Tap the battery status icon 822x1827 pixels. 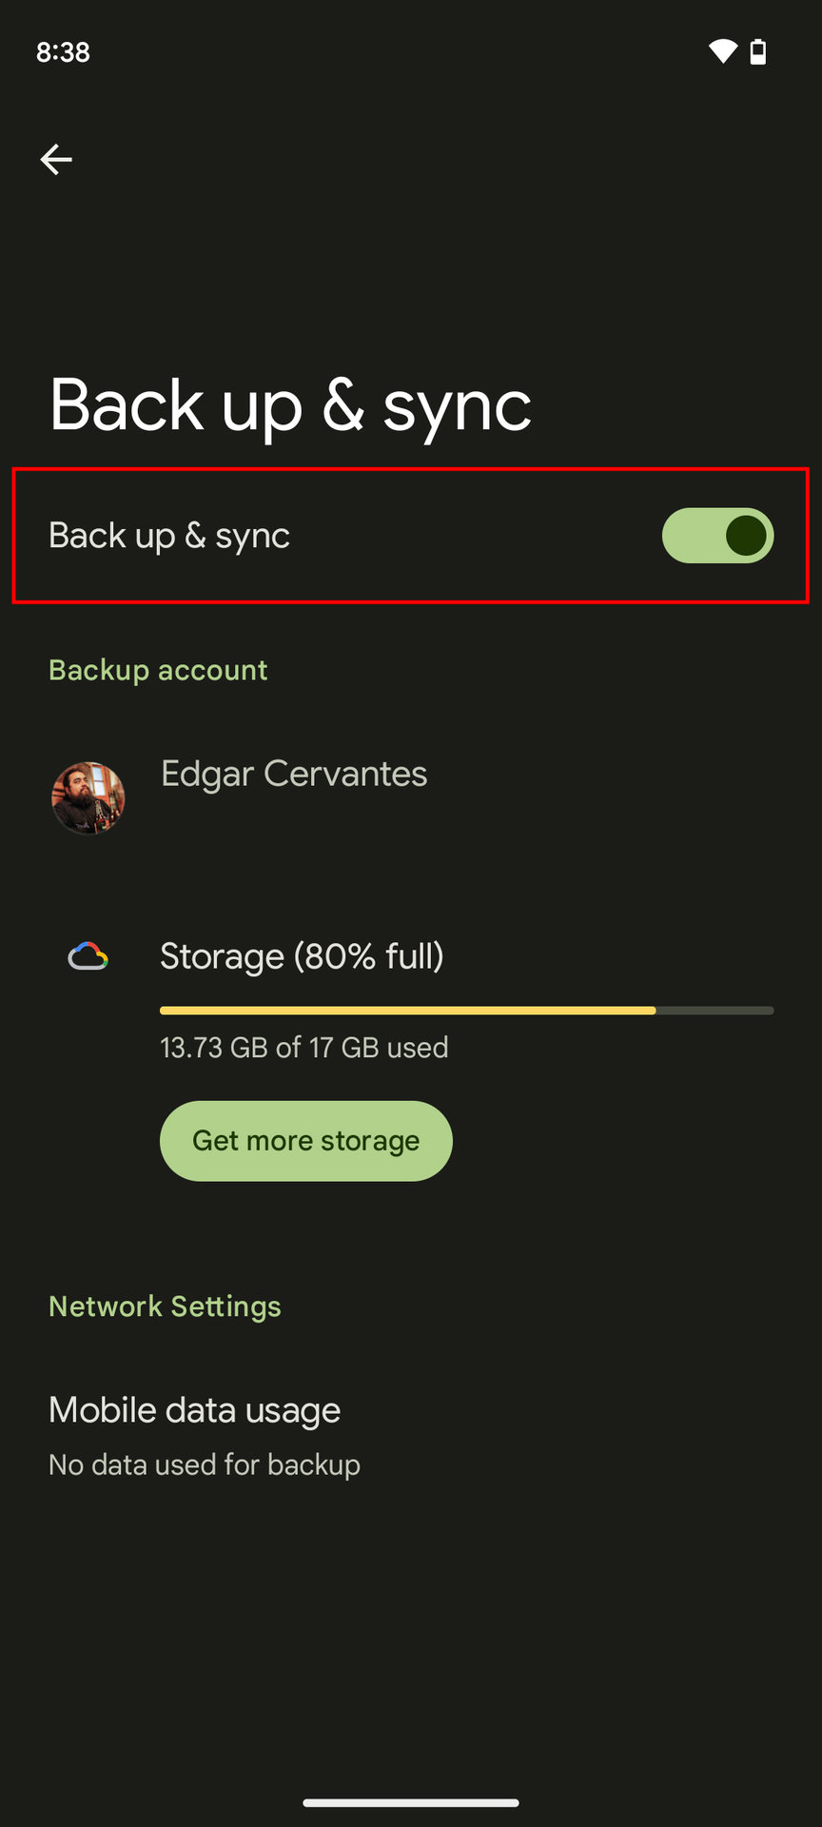(x=758, y=51)
